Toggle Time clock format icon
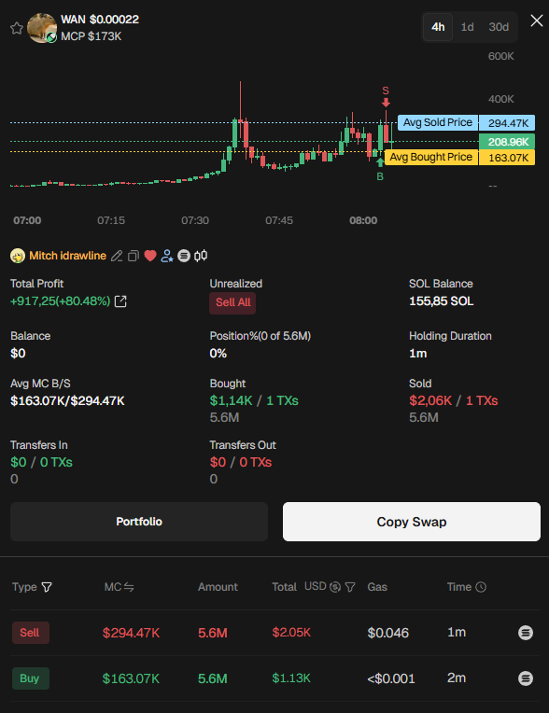This screenshot has width=549, height=713. (x=481, y=587)
